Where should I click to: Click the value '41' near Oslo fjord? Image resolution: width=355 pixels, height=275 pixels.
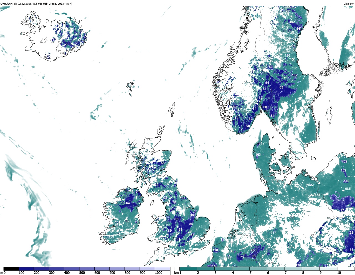pos(254,109)
